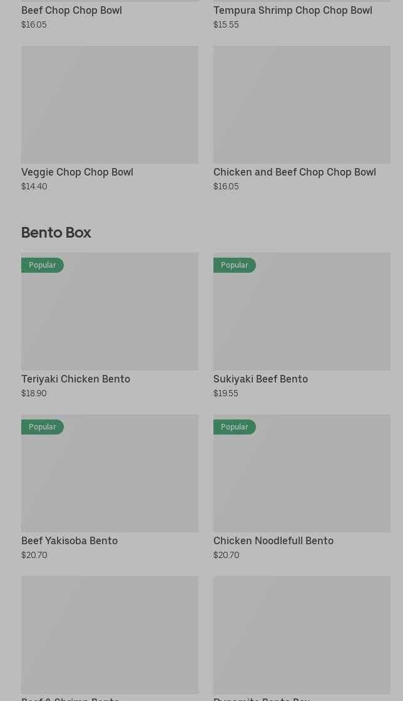
Task: Click the Chicken Noodlefull Bento title
Action: coord(273,540)
